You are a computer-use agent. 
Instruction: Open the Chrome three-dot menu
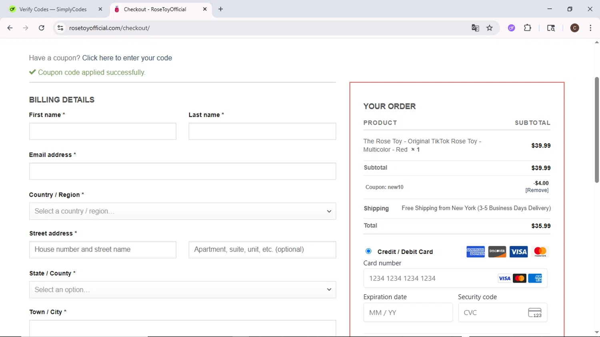coord(590,28)
